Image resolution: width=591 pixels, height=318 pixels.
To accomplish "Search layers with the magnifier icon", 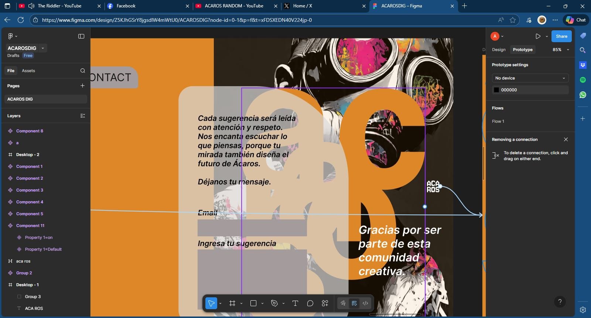I will [x=83, y=71].
